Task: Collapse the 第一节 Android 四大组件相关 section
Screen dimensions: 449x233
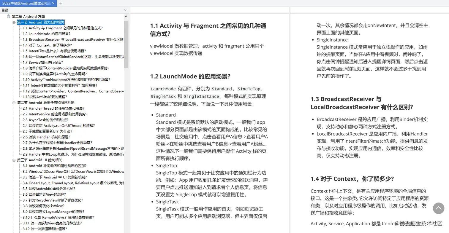Action: coord(14,22)
